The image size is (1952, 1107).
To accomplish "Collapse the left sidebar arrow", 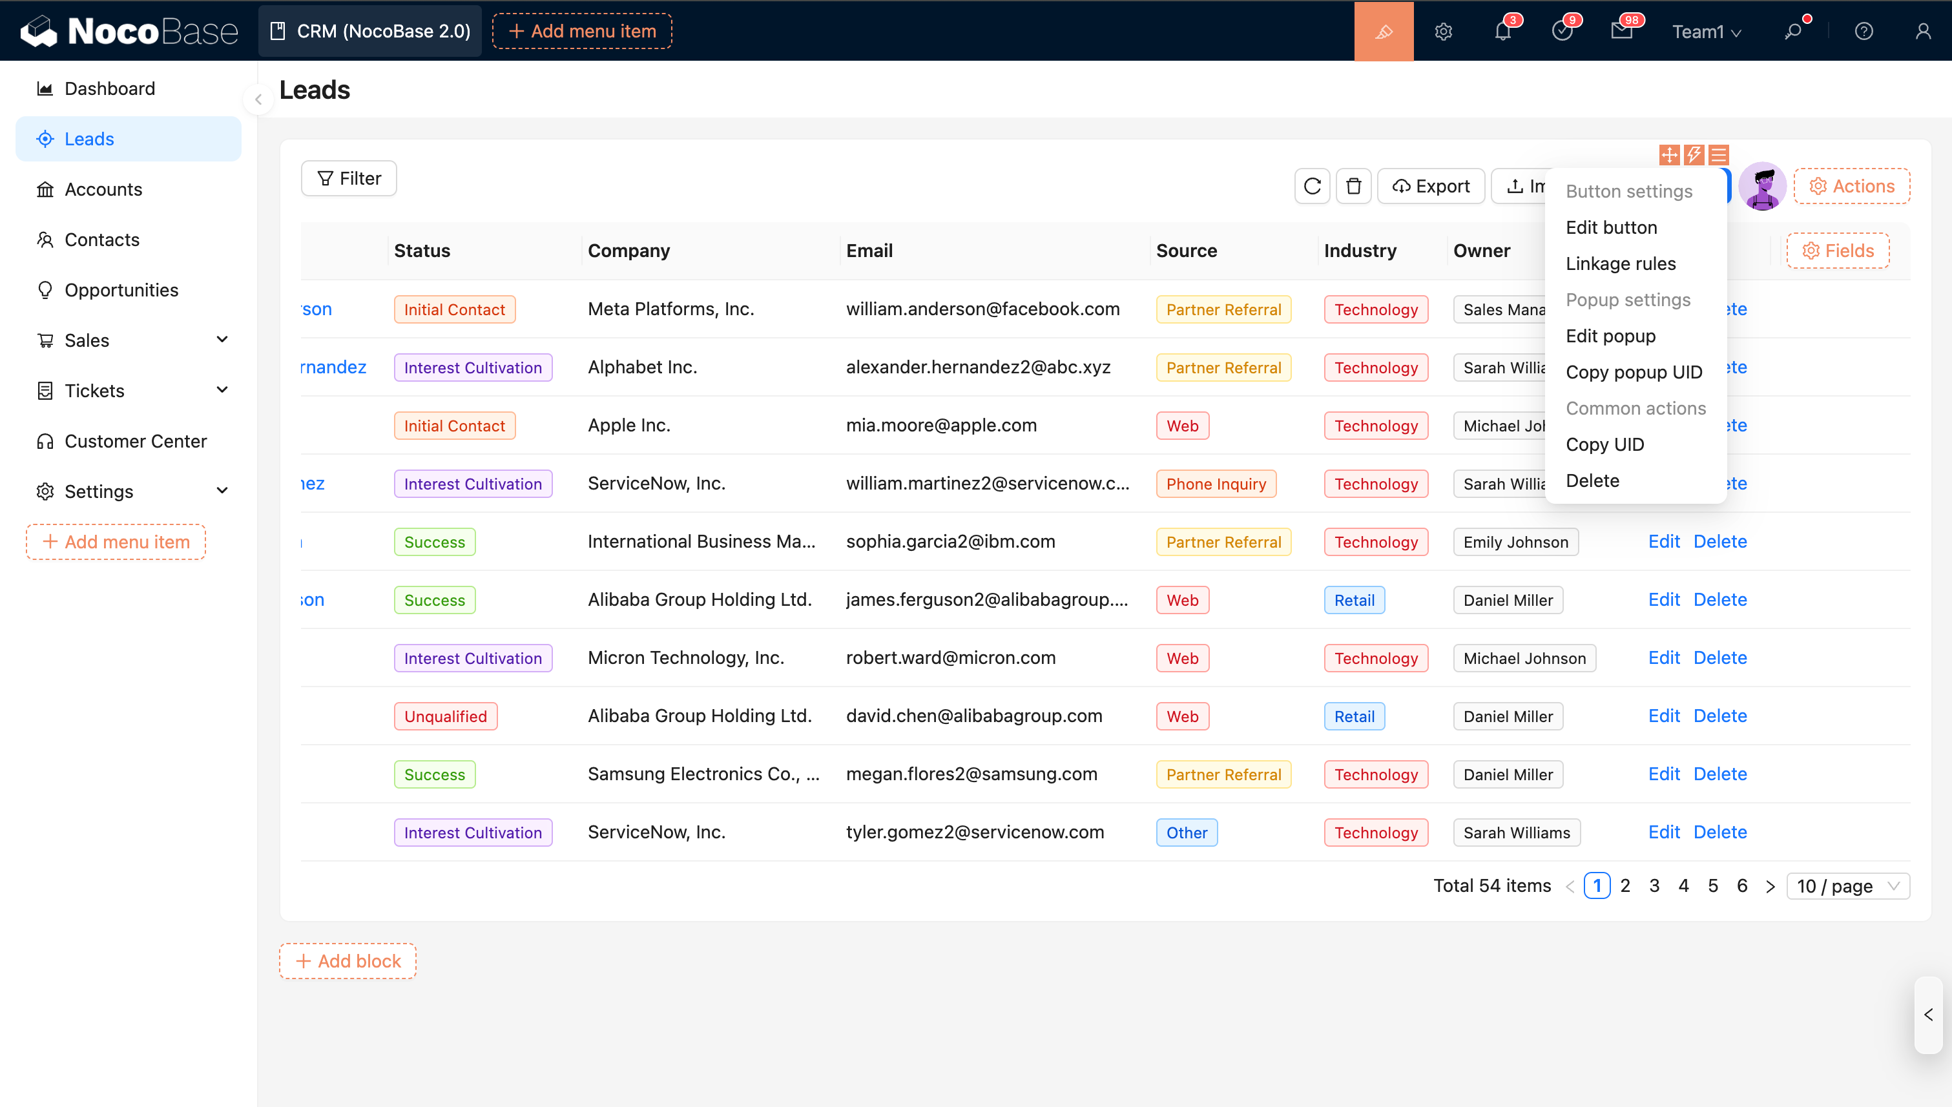I will coord(258,99).
